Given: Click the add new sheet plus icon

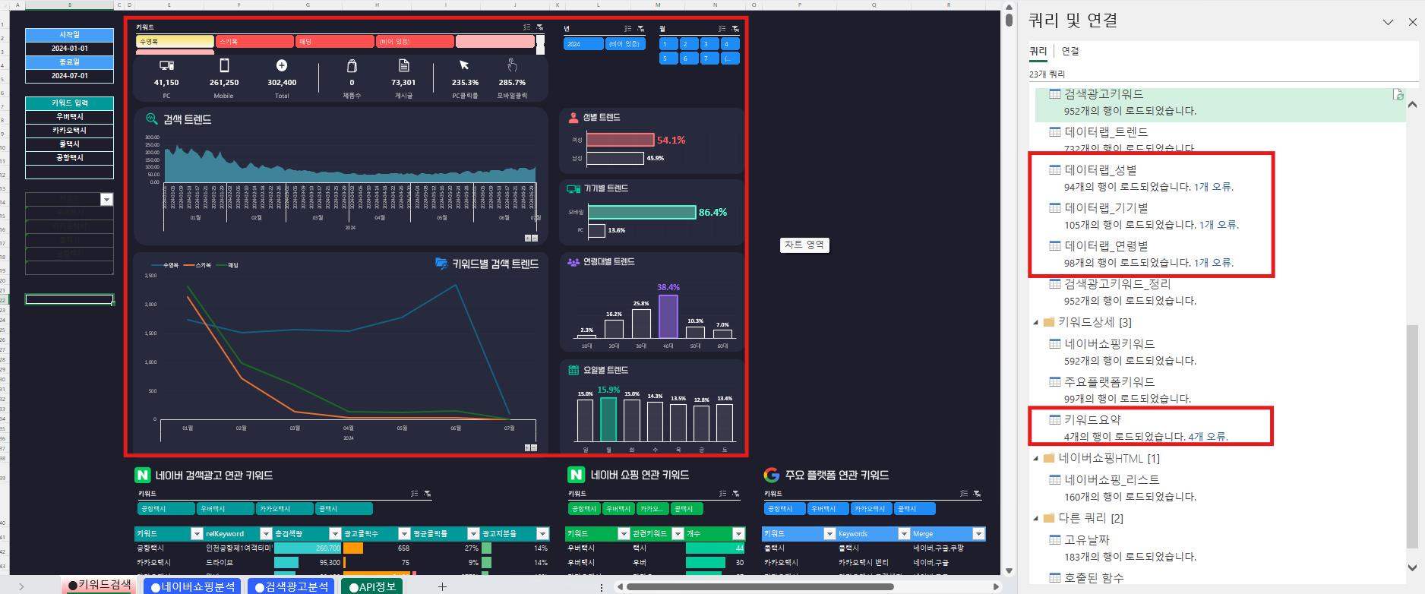Looking at the screenshot, I should click(442, 586).
